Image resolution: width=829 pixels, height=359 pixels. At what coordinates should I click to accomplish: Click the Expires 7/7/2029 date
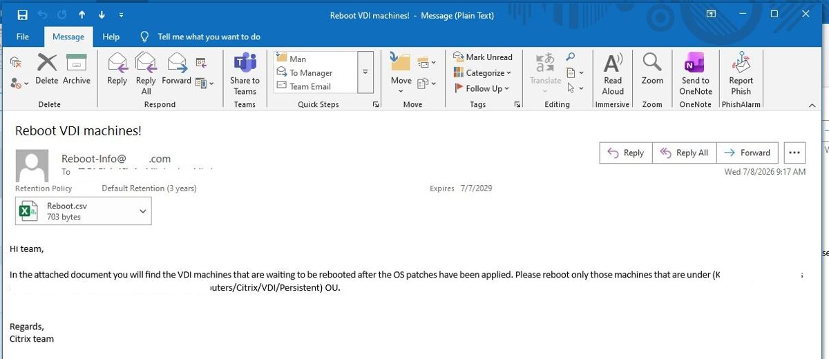(461, 188)
